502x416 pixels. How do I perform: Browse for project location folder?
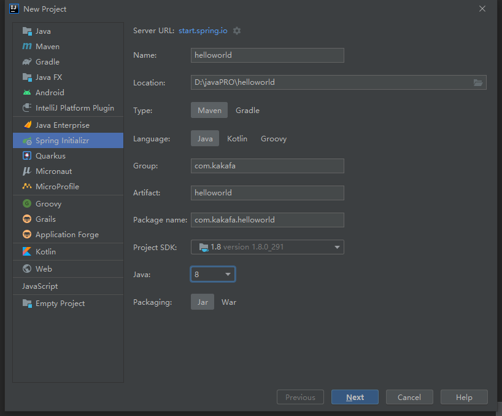pos(478,83)
